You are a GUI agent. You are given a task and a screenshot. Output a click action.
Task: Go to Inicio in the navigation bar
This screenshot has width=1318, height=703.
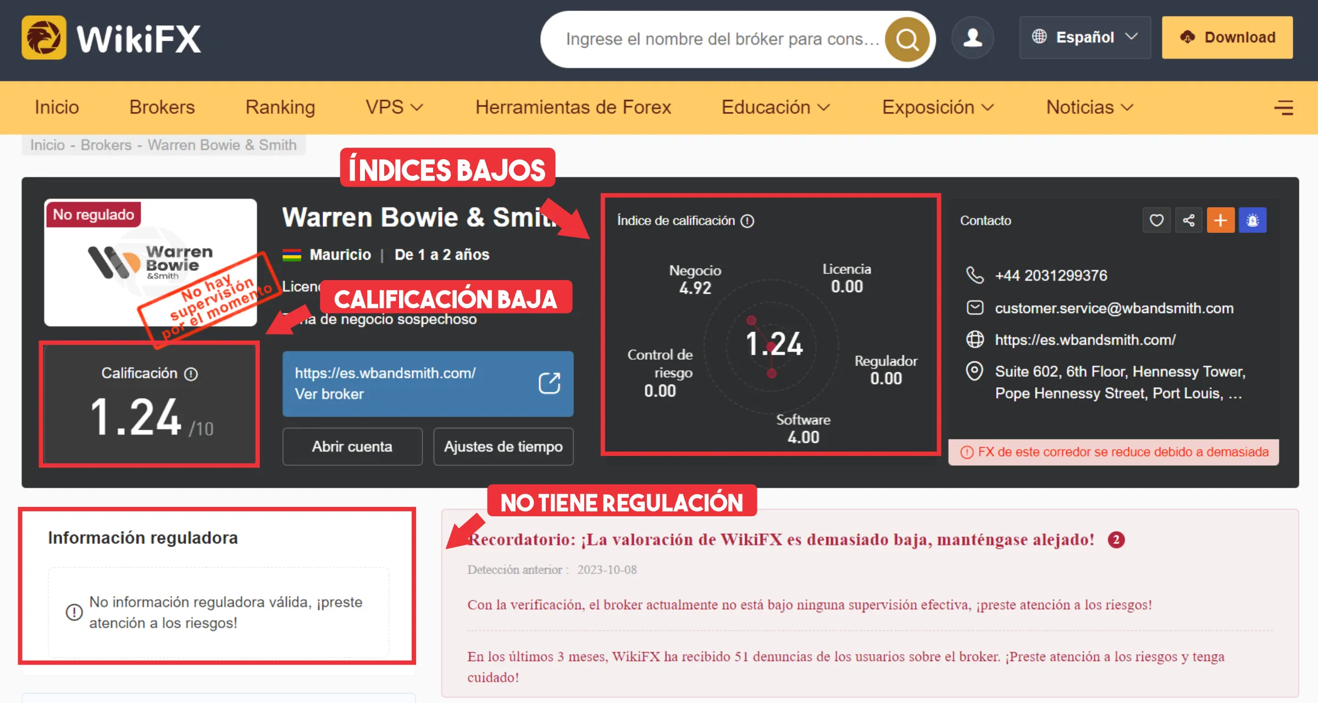tap(57, 107)
